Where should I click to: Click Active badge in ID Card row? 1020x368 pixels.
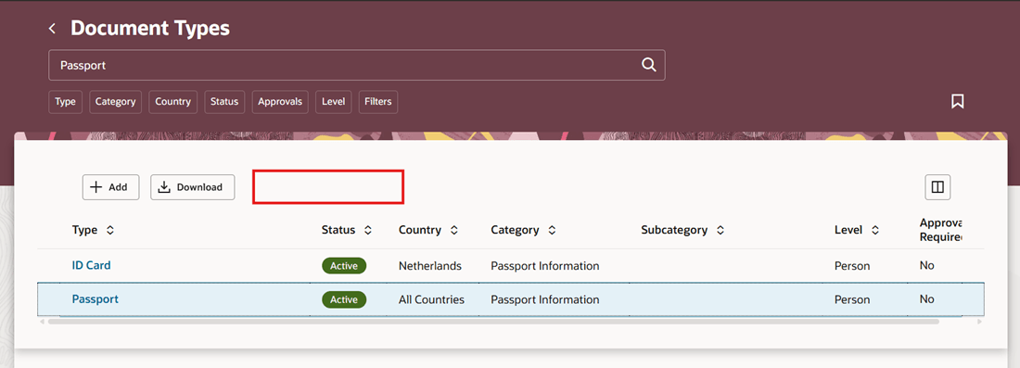344,265
